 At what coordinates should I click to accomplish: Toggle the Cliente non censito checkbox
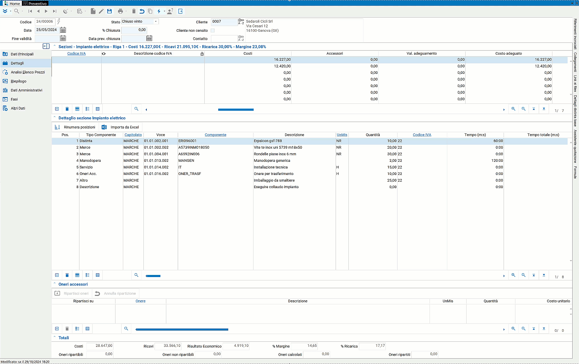coord(213,30)
